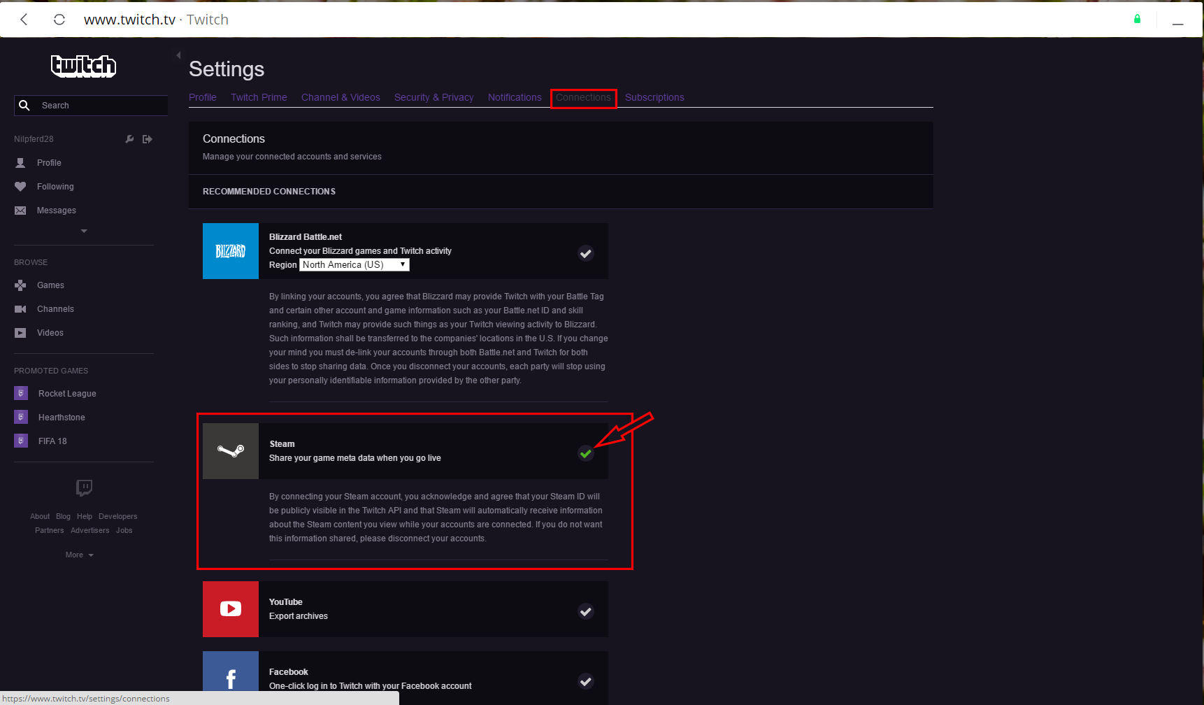Screen dimensions: 1204x705
Task: Open Hearthstone promoted game
Action: click(x=62, y=418)
